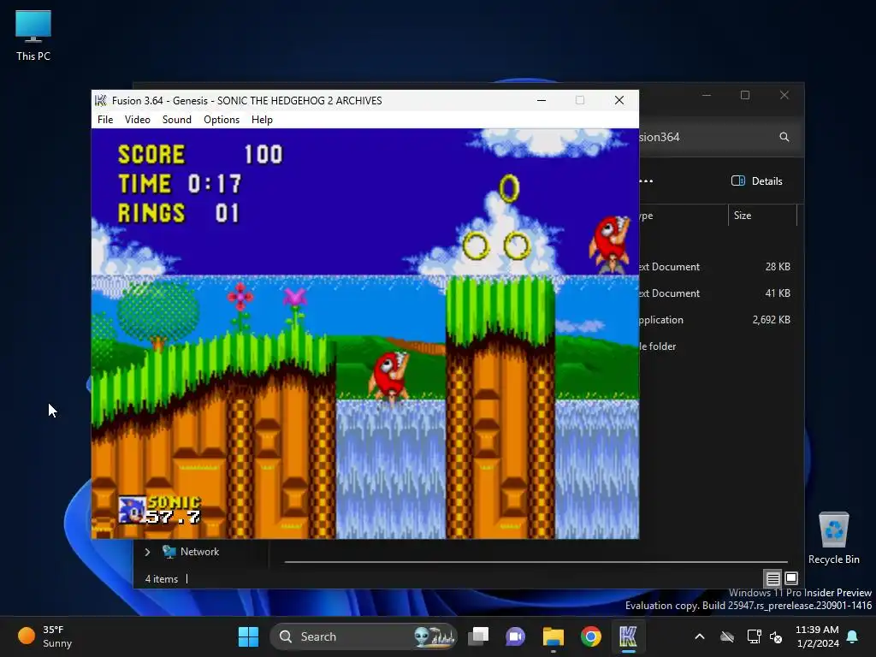Open the notification bell icon
This screenshot has height=657, width=876.
click(853, 636)
